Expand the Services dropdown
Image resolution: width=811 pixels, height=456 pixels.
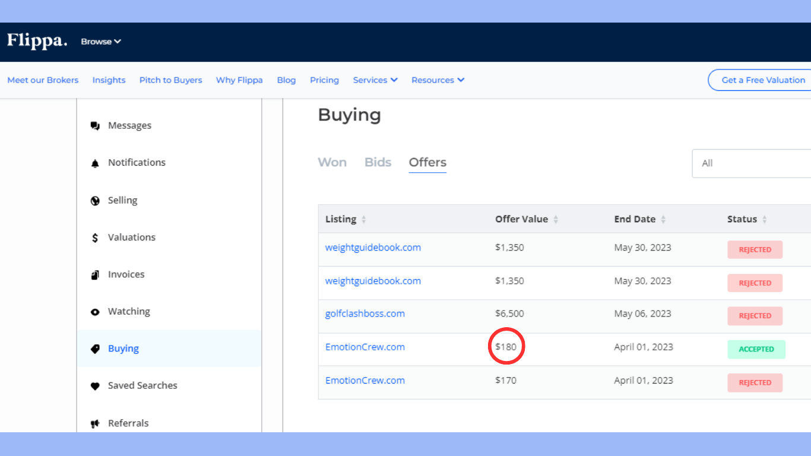point(375,80)
